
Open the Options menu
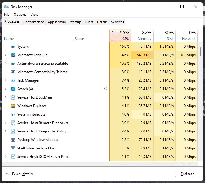point(20,15)
